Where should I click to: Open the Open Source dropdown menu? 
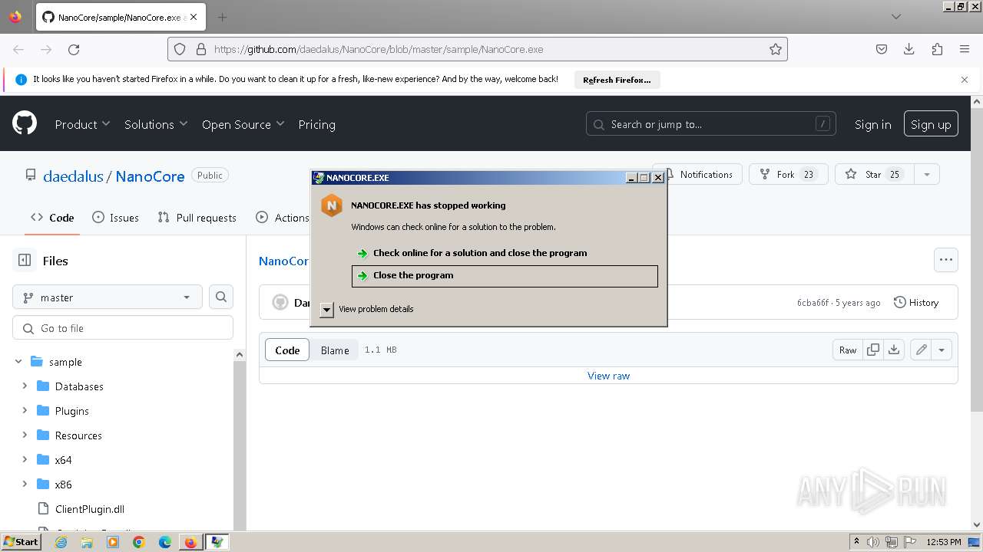[x=243, y=124]
